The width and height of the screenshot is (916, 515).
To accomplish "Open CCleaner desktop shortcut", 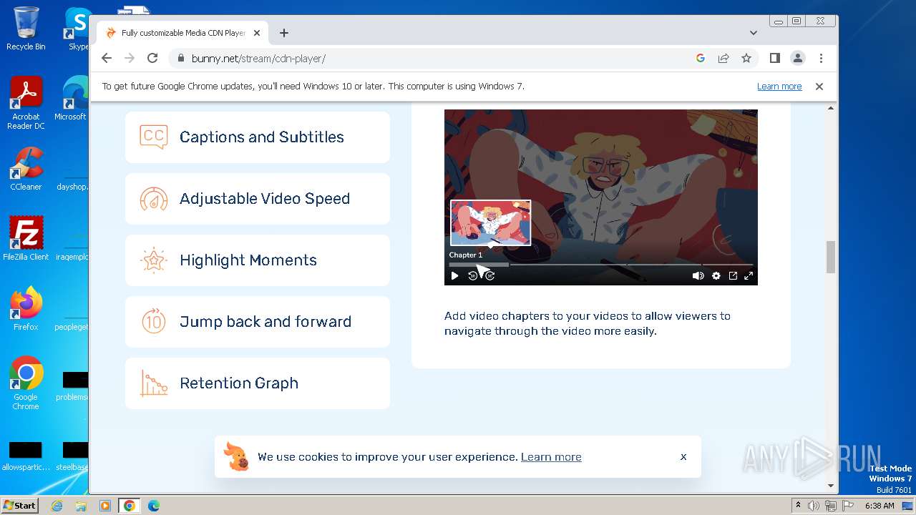I will point(26,169).
